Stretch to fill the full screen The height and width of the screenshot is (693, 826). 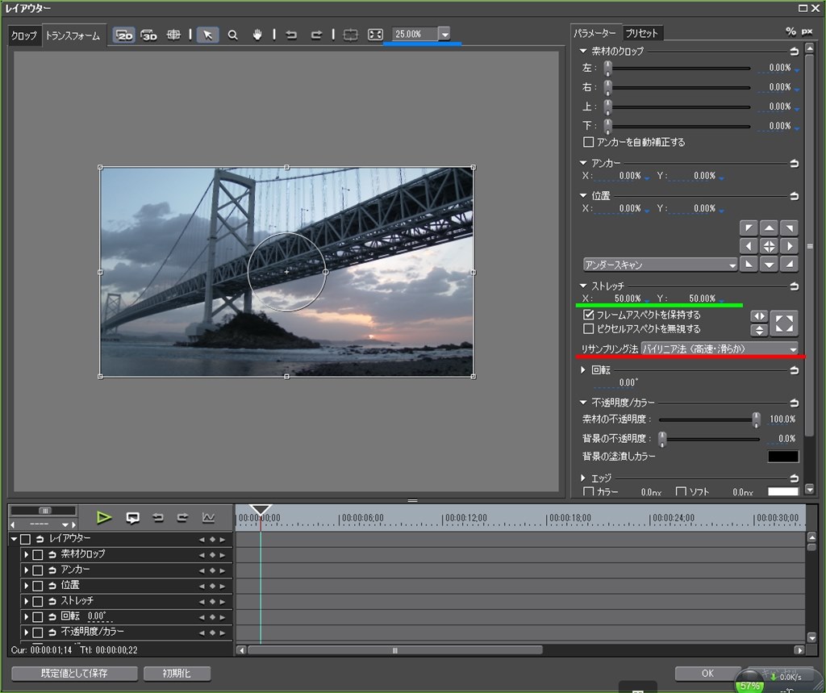pos(784,324)
